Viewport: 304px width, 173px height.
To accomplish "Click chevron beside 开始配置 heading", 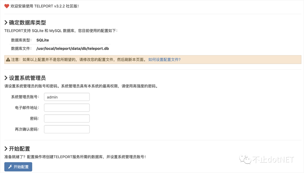I will 6,149.
